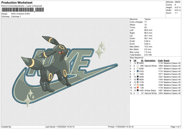Click the blue swatch for stop 4
The height and width of the screenshot is (129, 182).
pyautogui.click(x=138, y=71)
